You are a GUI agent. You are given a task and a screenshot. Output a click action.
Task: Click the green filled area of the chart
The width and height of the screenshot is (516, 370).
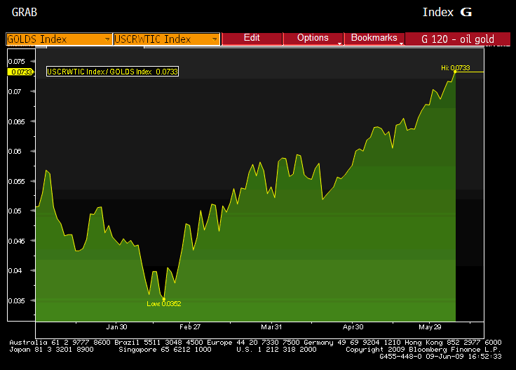pos(280,267)
